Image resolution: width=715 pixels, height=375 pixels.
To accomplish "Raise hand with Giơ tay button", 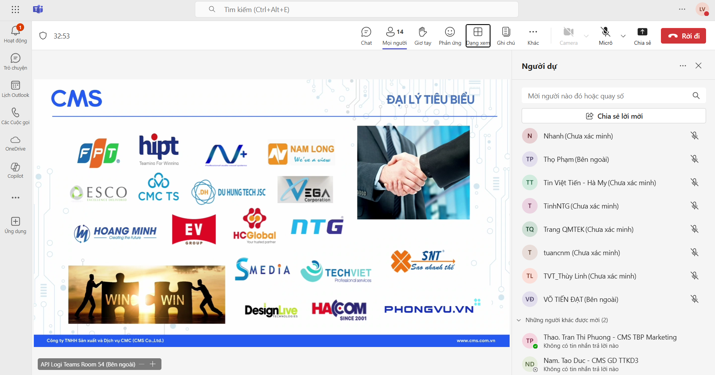I will 422,36.
